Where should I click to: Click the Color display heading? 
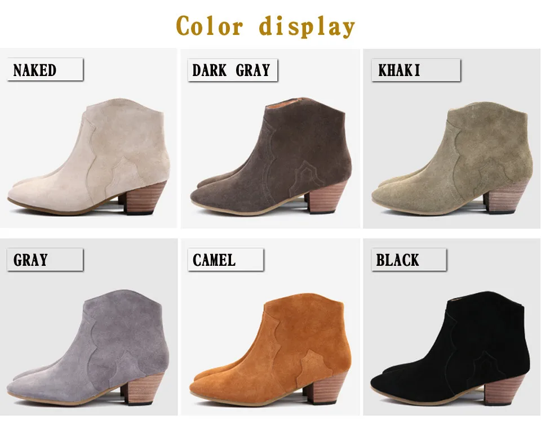[265, 26]
